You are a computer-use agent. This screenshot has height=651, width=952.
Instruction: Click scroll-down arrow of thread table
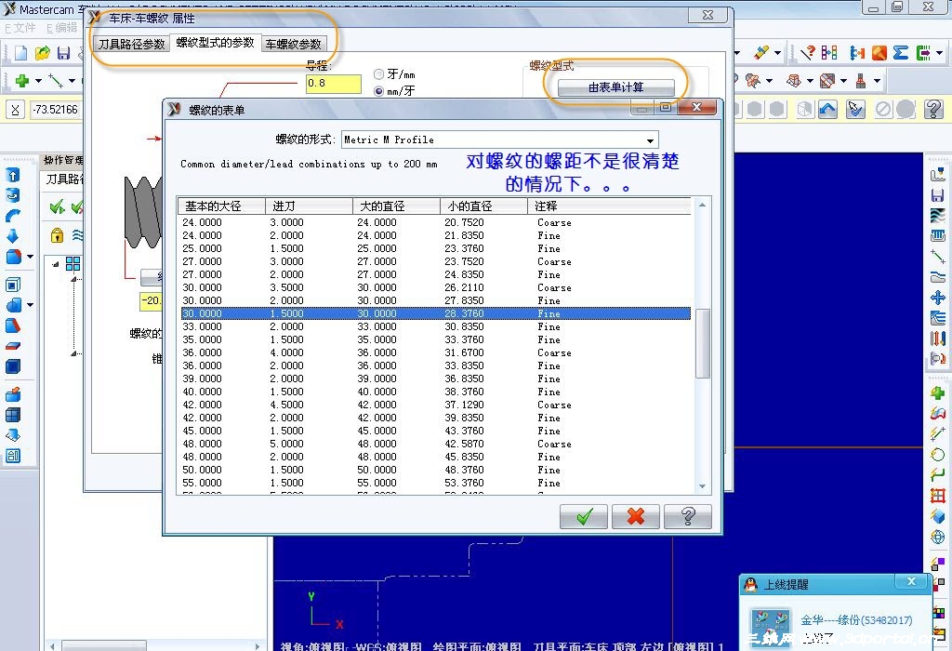click(702, 486)
